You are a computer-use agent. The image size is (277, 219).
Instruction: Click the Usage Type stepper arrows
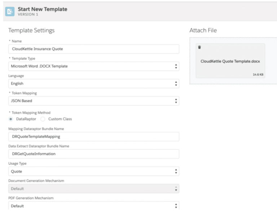click(x=176, y=171)
